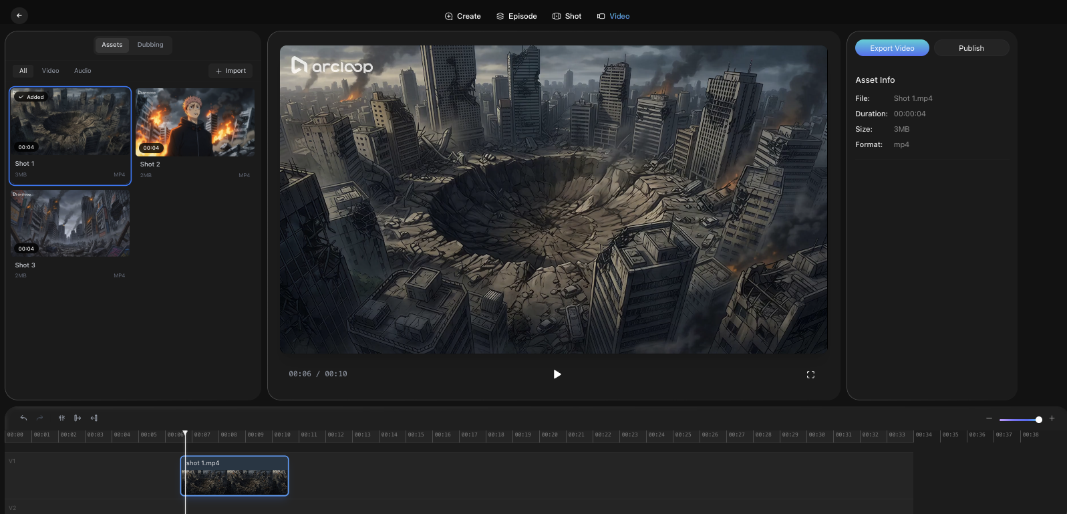Play the video preview
The height and width of the screenshot is (514, 1067).
(557, 374)
